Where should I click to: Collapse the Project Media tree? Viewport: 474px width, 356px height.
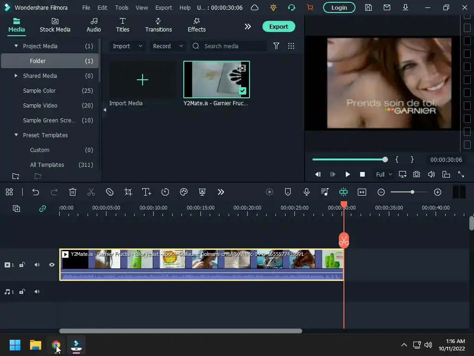click(16, 46)
